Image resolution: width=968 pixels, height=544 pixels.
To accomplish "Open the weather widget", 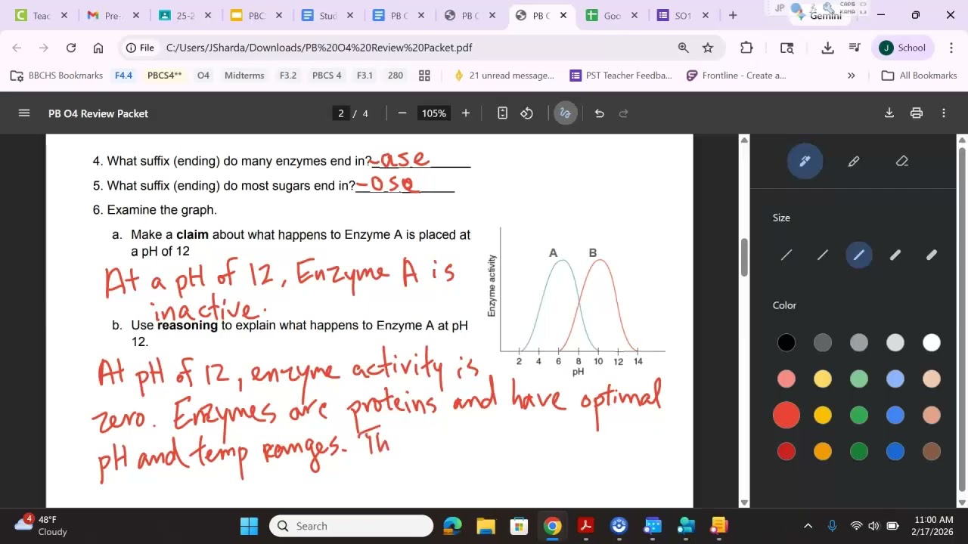I will pyautogui.click(x=42, y=526).
